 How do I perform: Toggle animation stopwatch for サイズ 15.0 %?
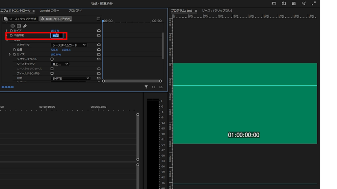click(12, 31)
